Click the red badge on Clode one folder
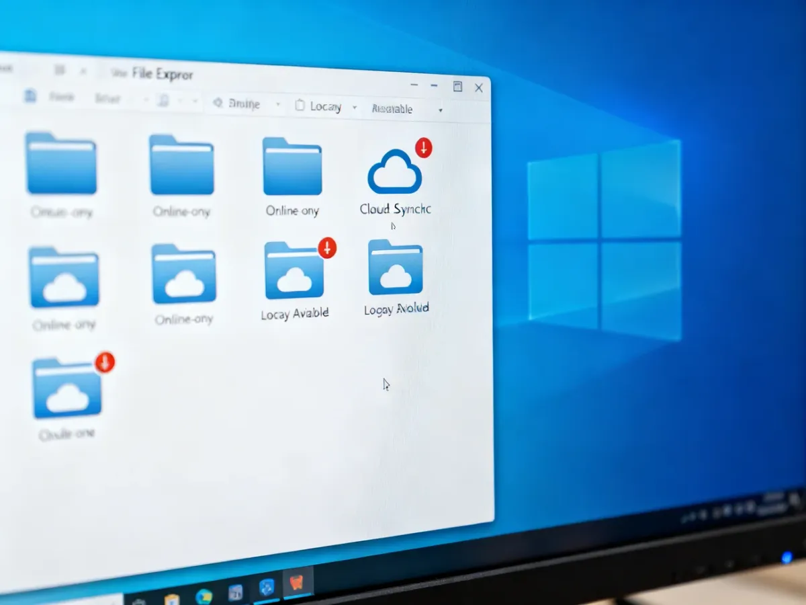 (105, 362)
